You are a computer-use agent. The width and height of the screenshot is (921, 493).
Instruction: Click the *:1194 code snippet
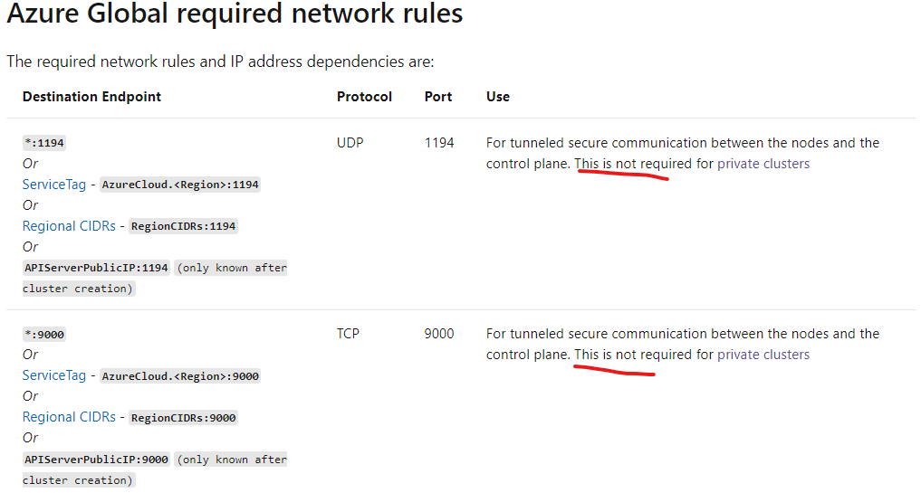[44, 143]
